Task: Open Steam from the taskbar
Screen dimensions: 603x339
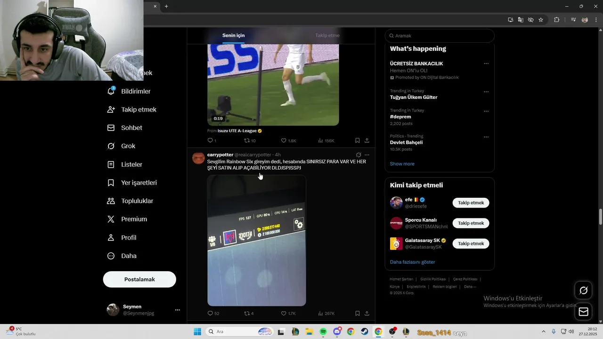Action: click(x=365, y=331)
